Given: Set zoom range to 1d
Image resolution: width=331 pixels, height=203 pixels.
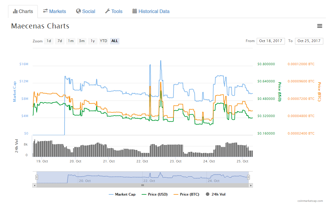Looking at the screenshot, I should coord(49,41).
